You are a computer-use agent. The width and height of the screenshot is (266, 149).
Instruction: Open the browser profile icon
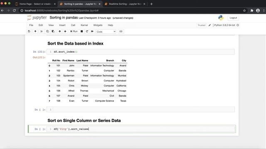coord(258,10)
